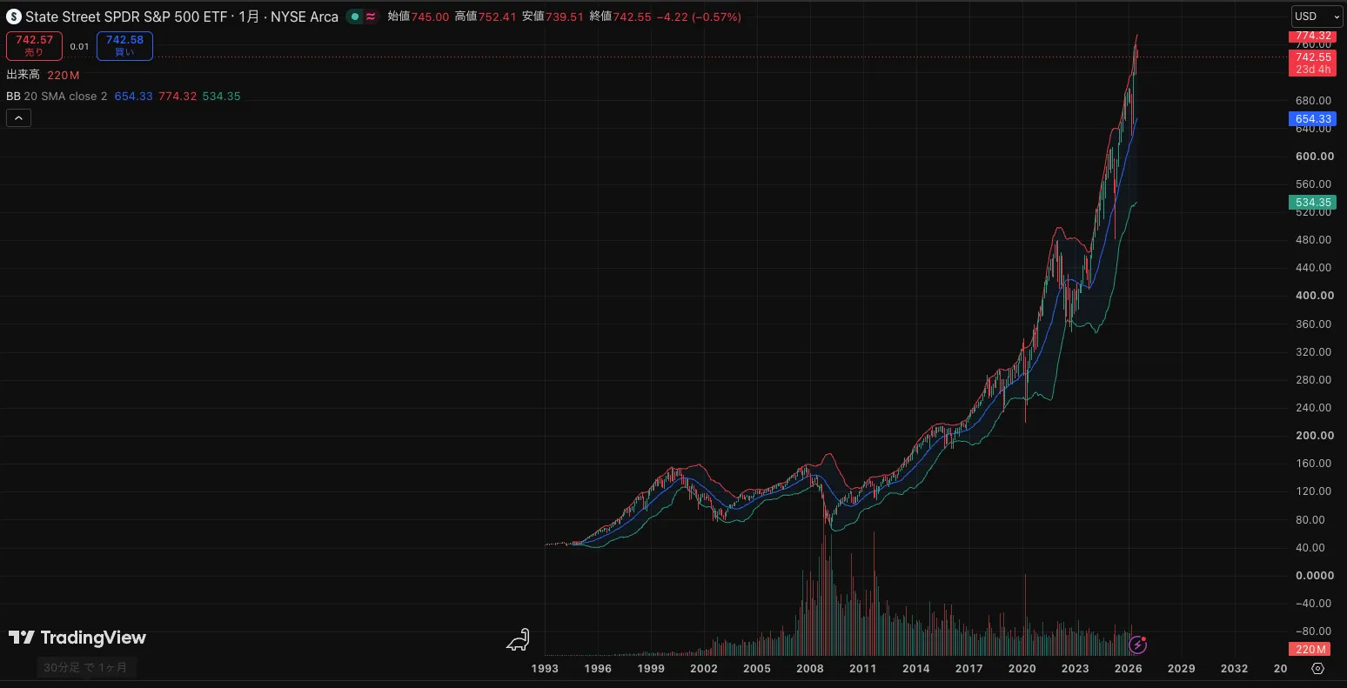Viewport: 1347px width, 688px height.
Task: Click the 742.58 buy button
Action: click(125, 46)
